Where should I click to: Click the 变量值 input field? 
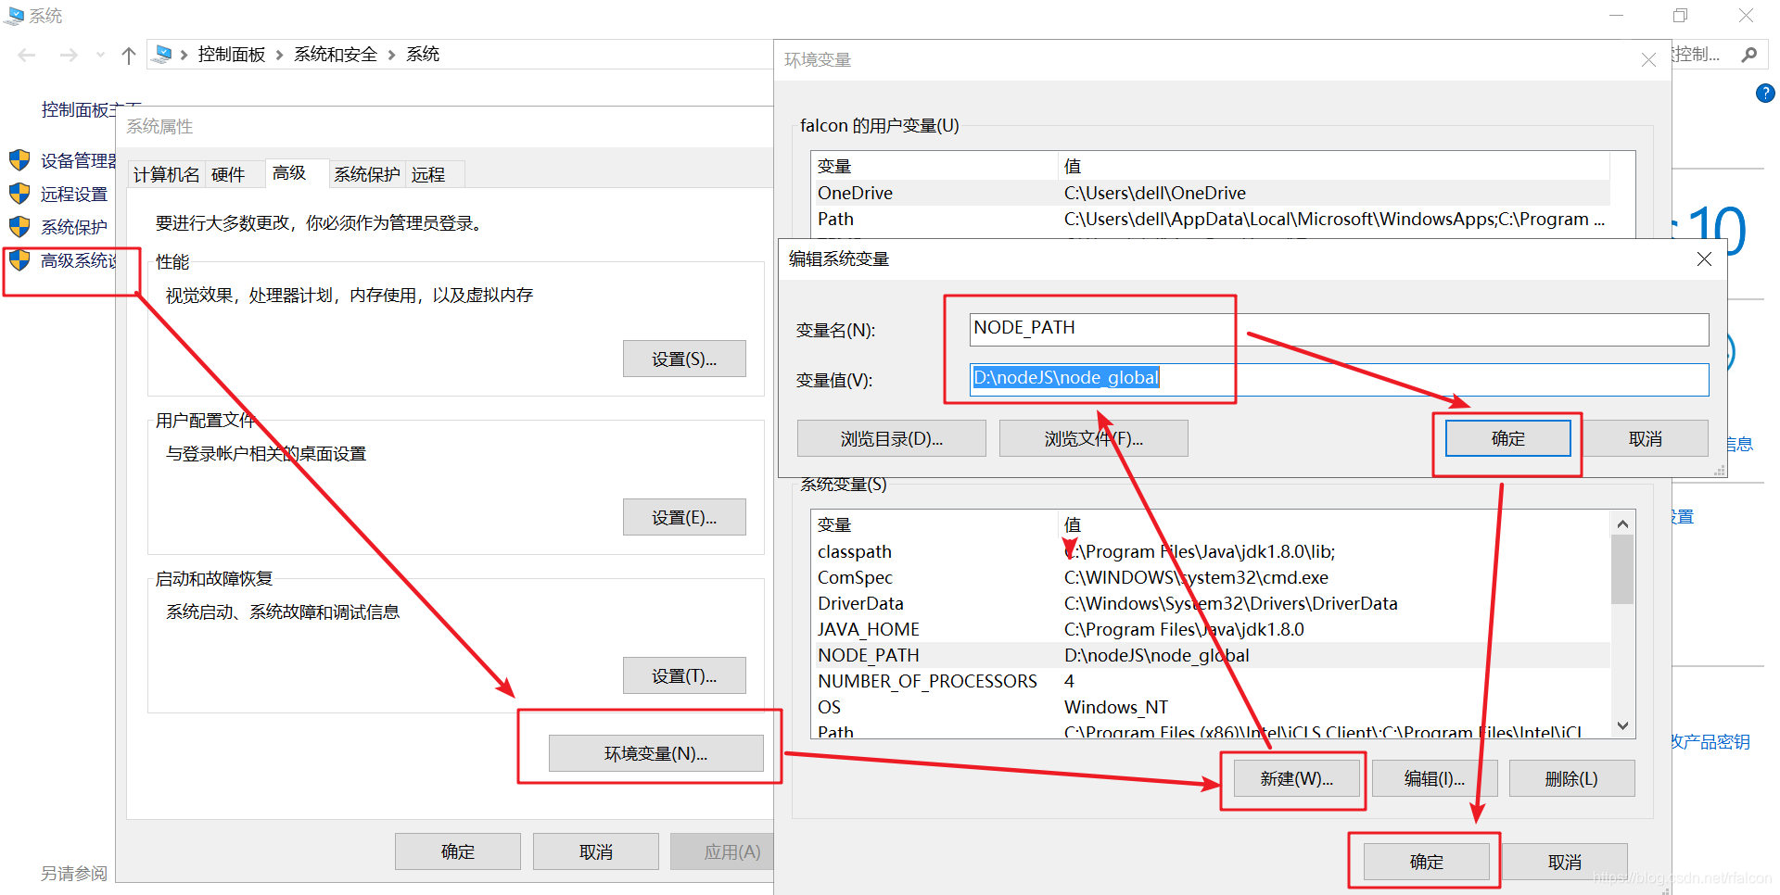click(1339, 379)
